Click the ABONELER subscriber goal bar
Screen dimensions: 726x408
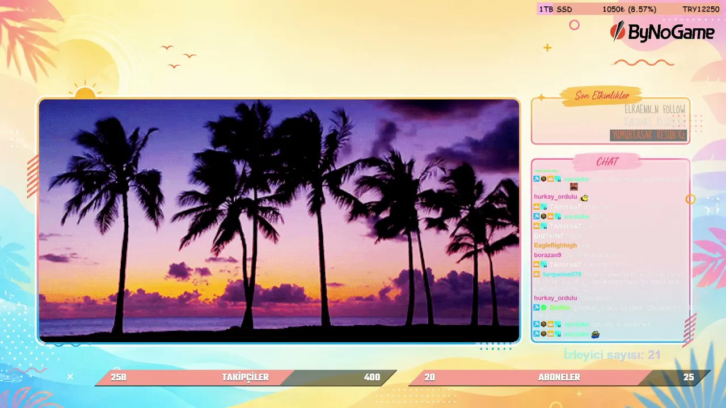pyautogui.click(x=559, y=377)
